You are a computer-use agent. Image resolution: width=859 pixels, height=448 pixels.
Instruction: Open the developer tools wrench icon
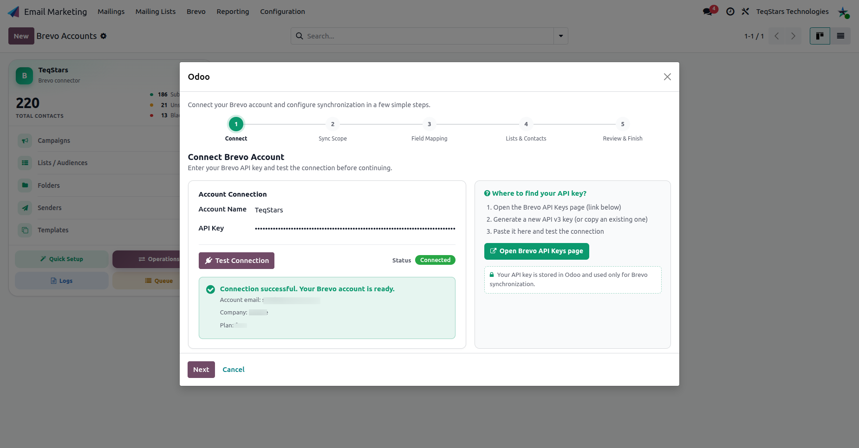tap(745, 12)
